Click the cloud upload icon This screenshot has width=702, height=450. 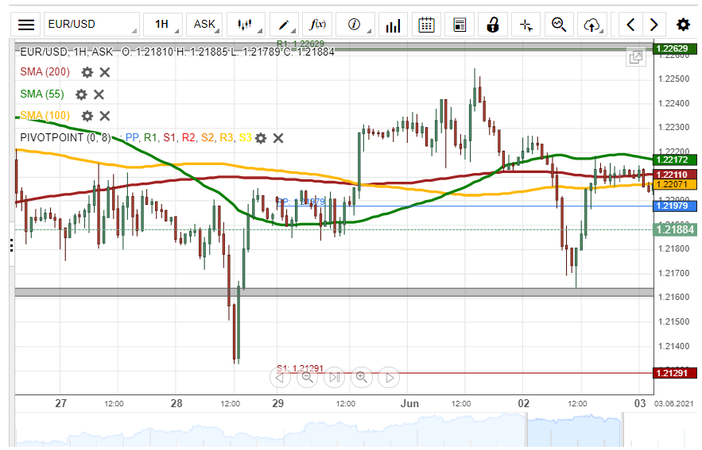[591, 25]
